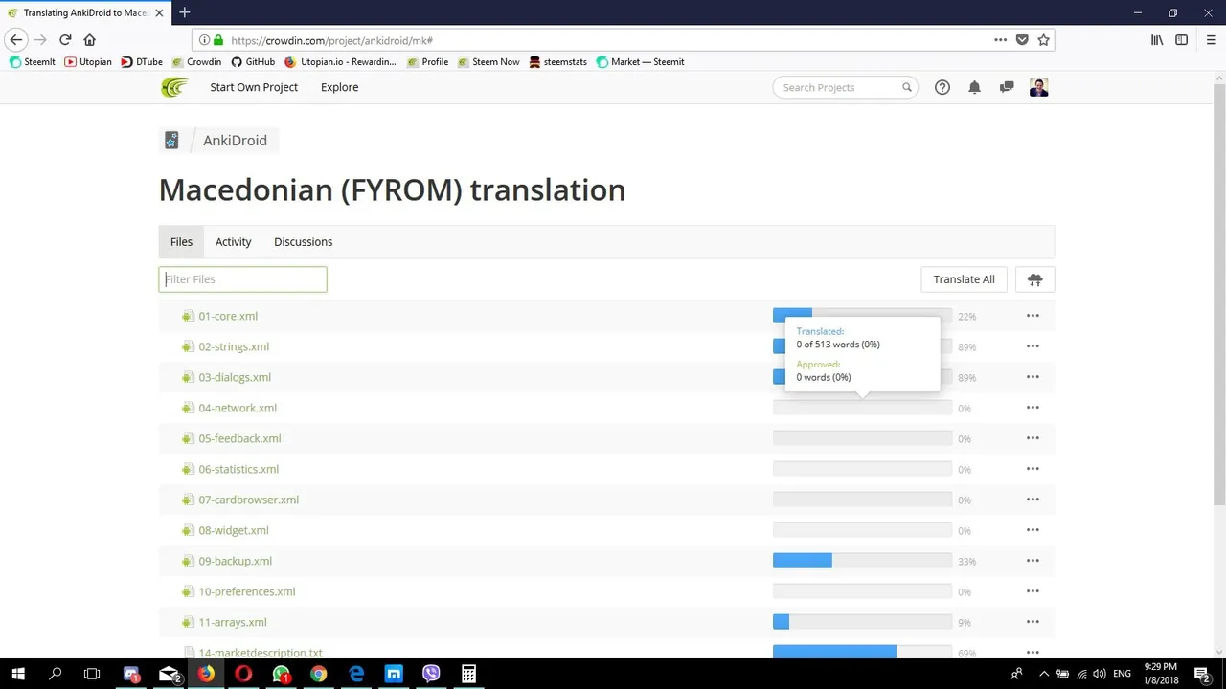Open options menu for 11-arrays.xml
This screenshot has width=1226, height=689.
[1033, 622]
